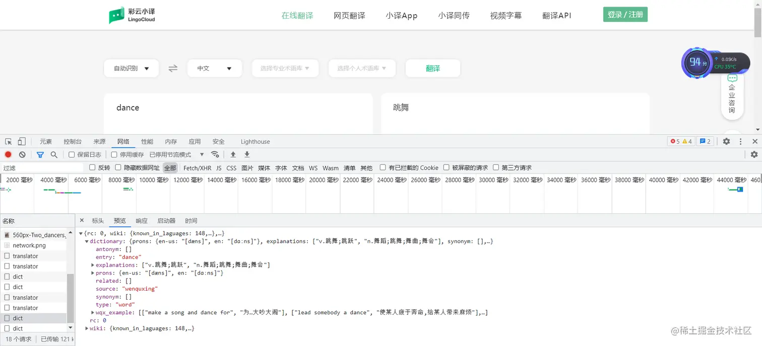Image resolution: width=762 pixels, height=346 pixels.
Task: Swap source and target languages
Action: pyautogui.click(x=173, y=68)
